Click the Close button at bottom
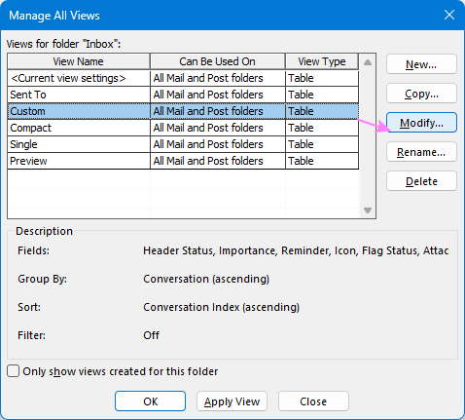The width and height of the screenshot is (465, 420). coord(313,401)
